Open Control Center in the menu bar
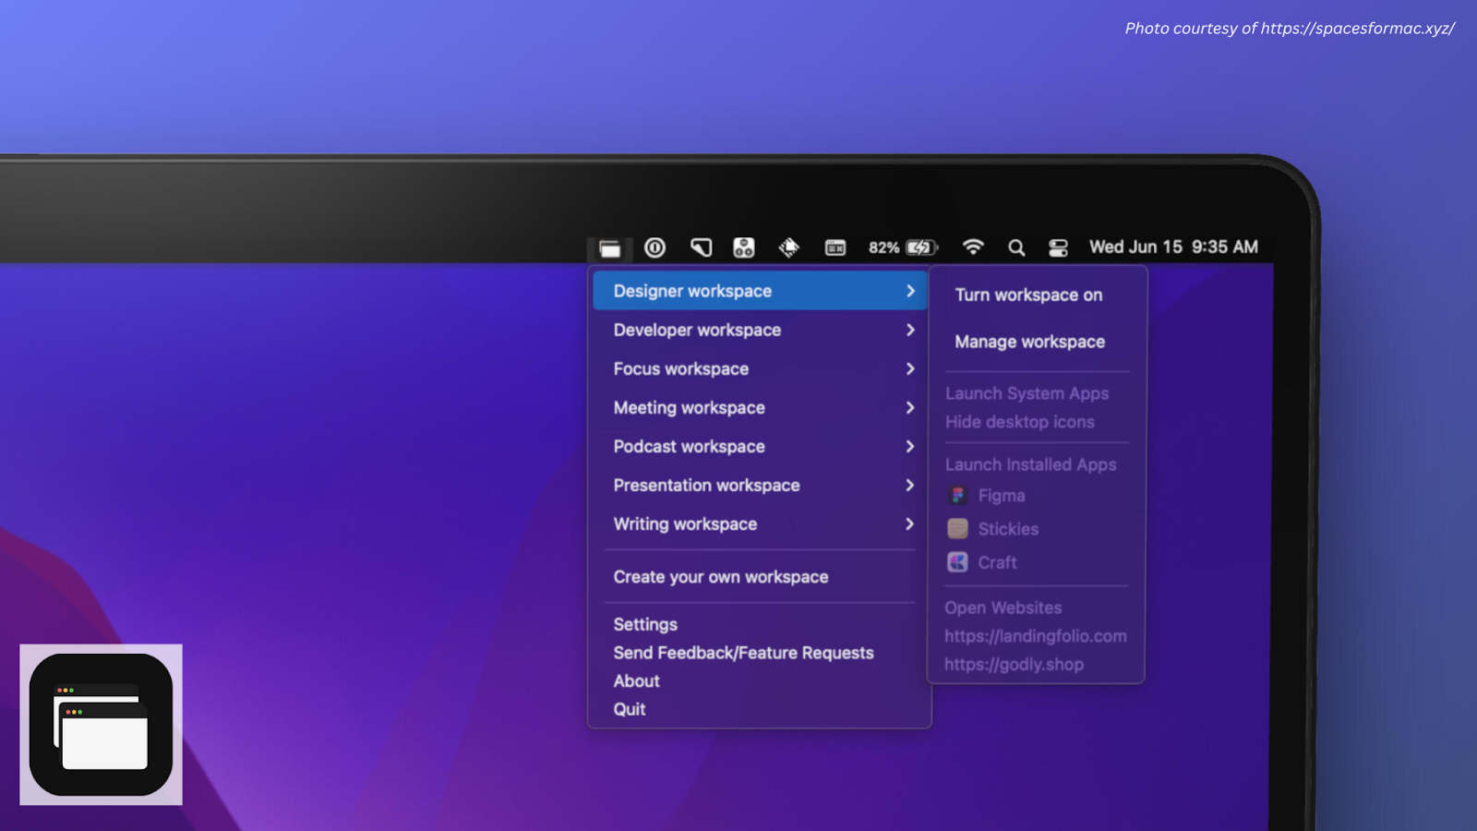 [x=1058, y=247]
